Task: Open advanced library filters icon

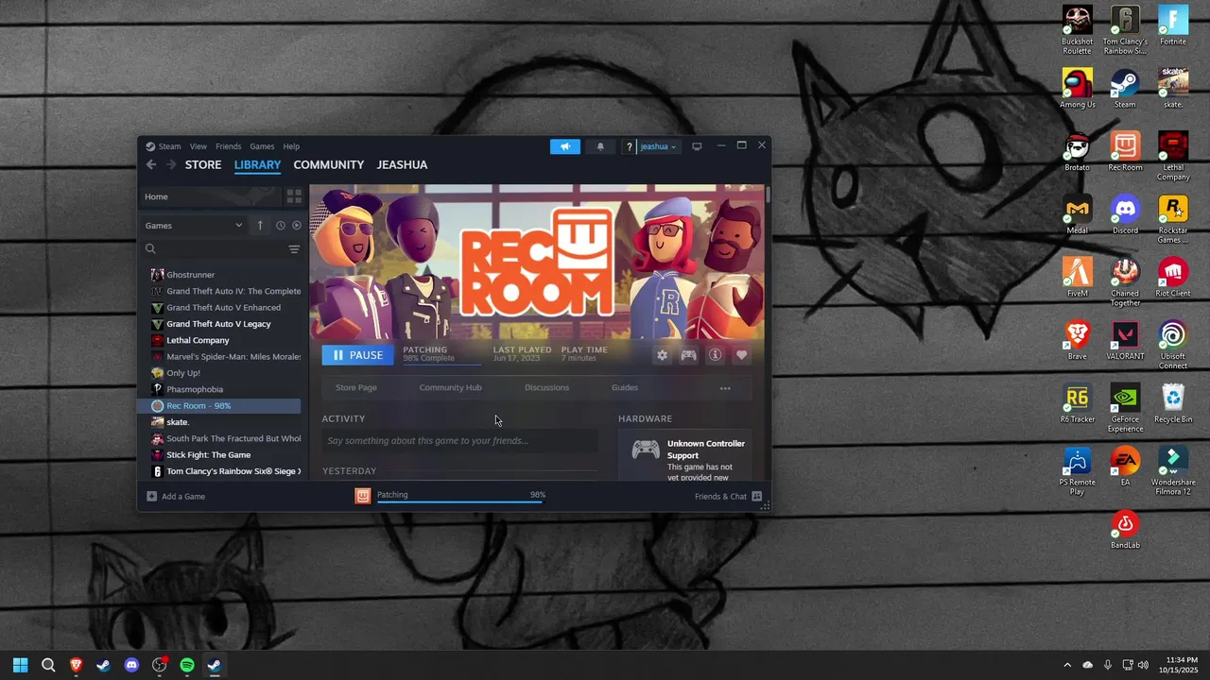Action: coord(294,249)
